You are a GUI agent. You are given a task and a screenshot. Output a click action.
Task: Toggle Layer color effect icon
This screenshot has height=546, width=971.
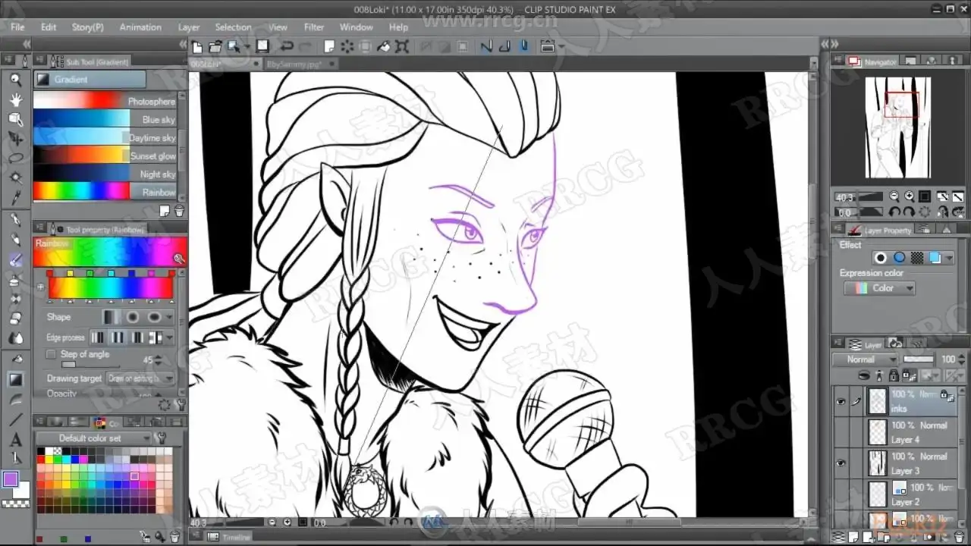point(935,258)
